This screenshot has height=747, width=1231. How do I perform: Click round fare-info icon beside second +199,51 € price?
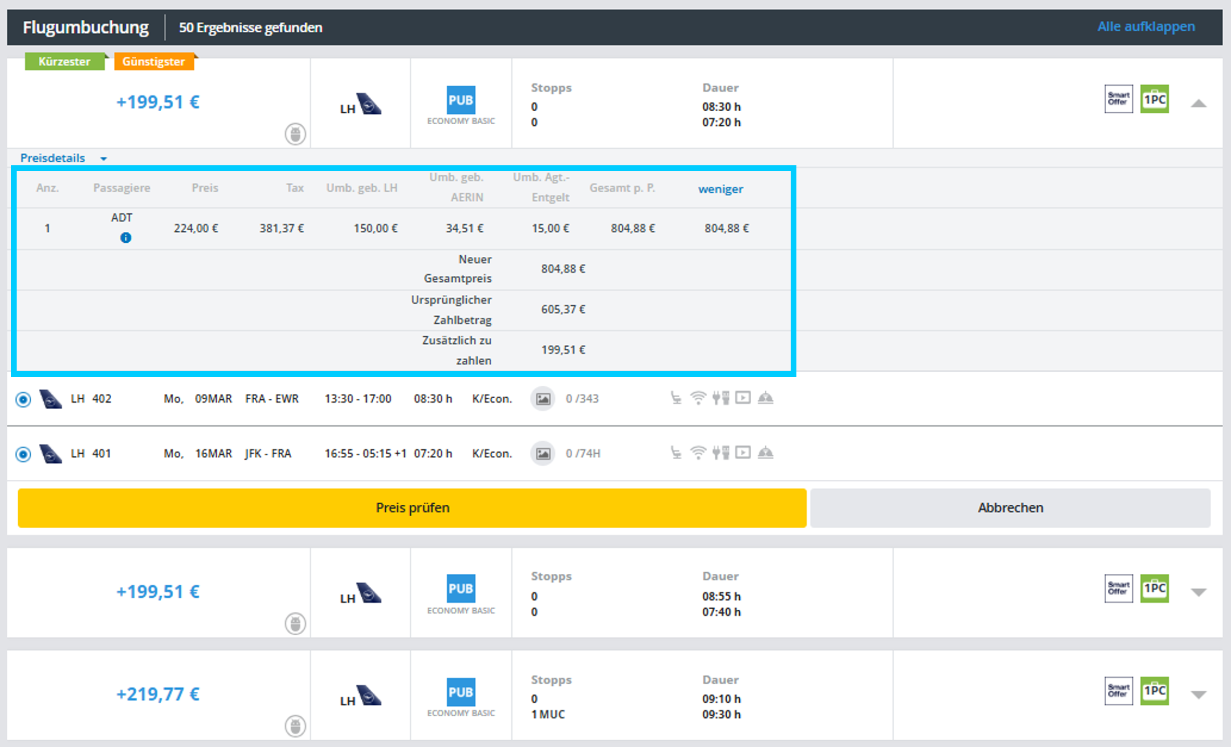click(x=295, y=623)
